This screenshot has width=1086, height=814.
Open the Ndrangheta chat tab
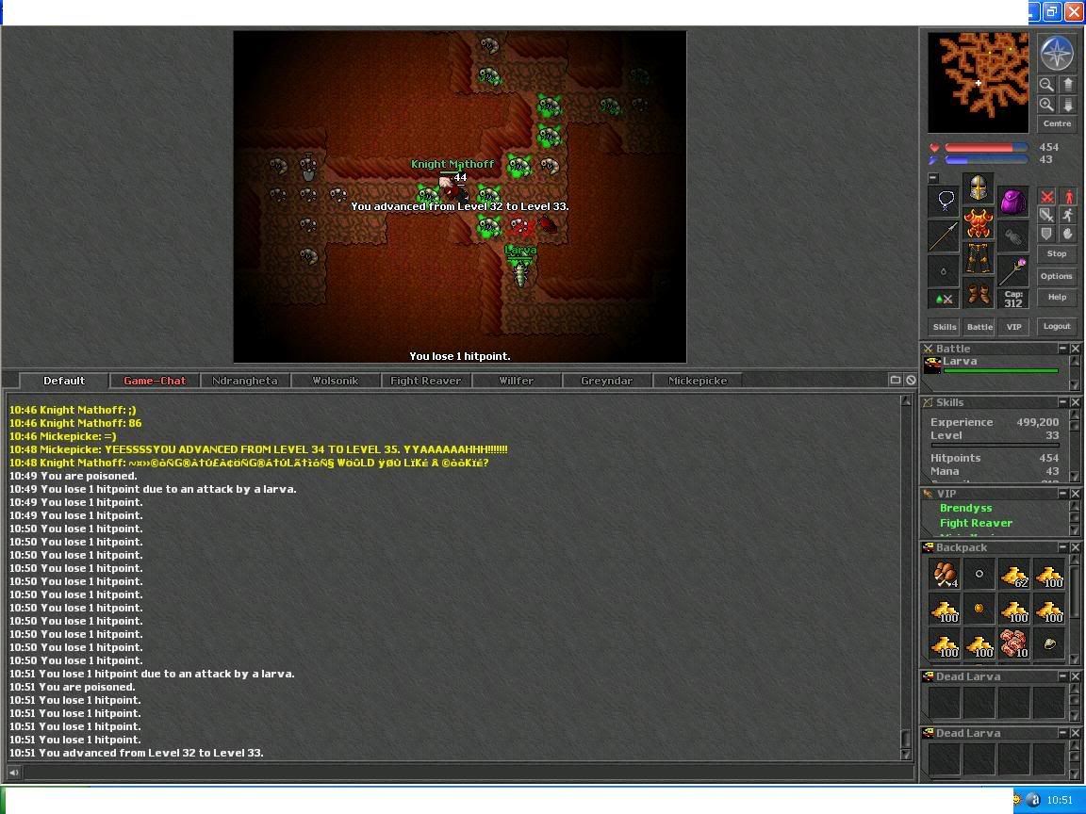(x=245, y=381)
